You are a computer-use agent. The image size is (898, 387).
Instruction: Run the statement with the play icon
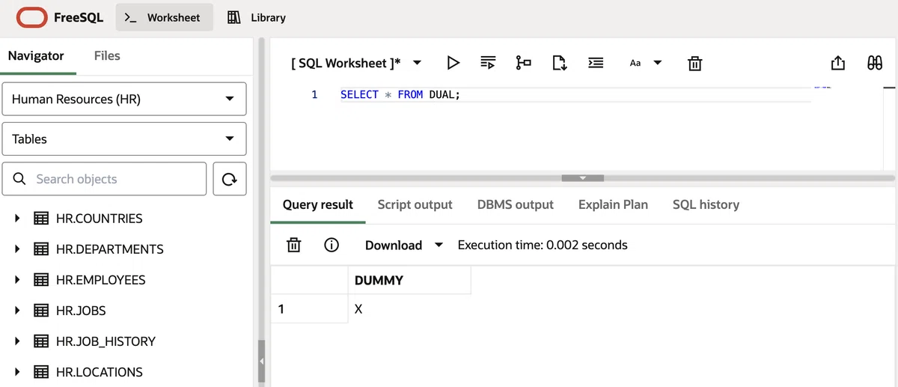coord(453,63)
